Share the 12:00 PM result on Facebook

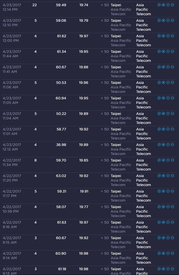(x=168, y=36)
